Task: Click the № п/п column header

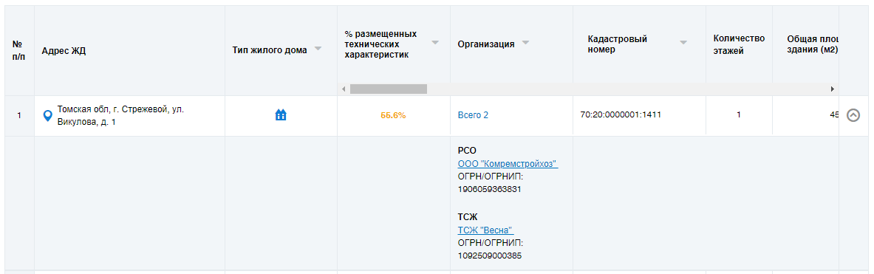Action: (x=17, y=50)
